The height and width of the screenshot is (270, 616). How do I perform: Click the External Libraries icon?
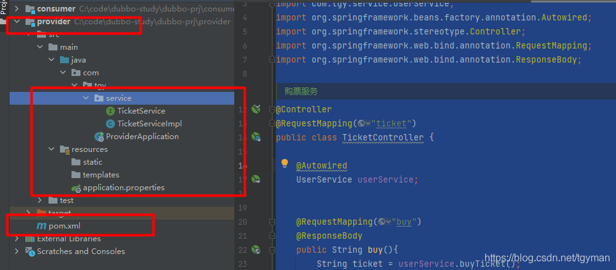[x=30, y=239]
